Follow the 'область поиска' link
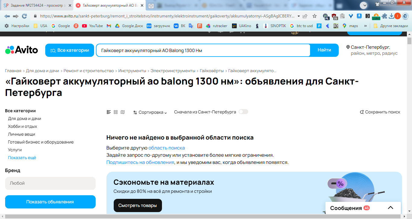This screenshot has width=412, height=219. [x=166, y=148]
